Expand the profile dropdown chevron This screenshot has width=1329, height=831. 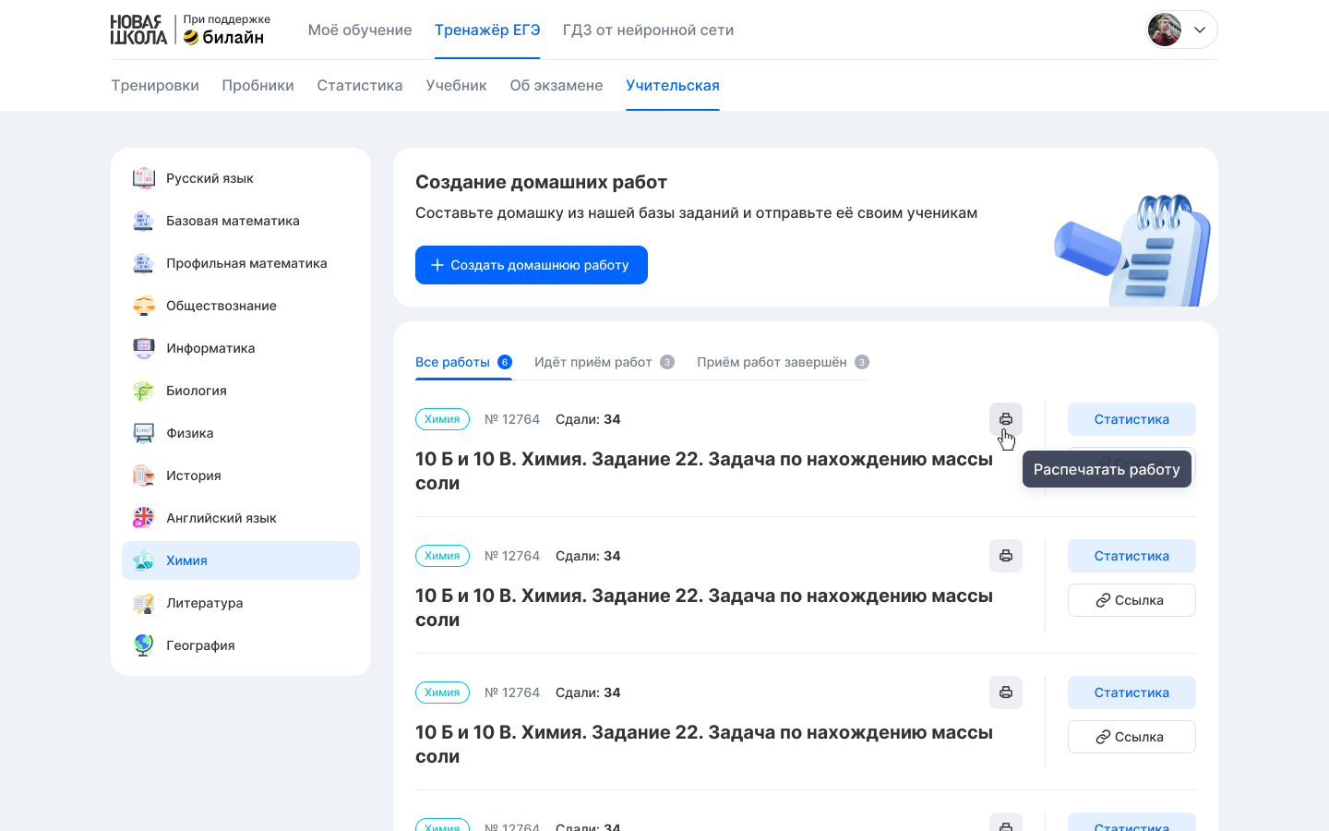pos(1200,30)
